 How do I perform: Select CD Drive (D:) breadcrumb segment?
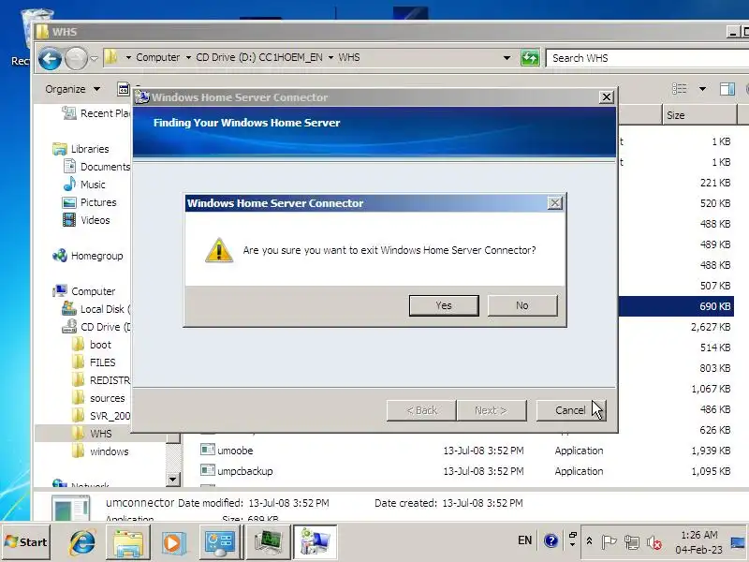[x=259, y=57]
